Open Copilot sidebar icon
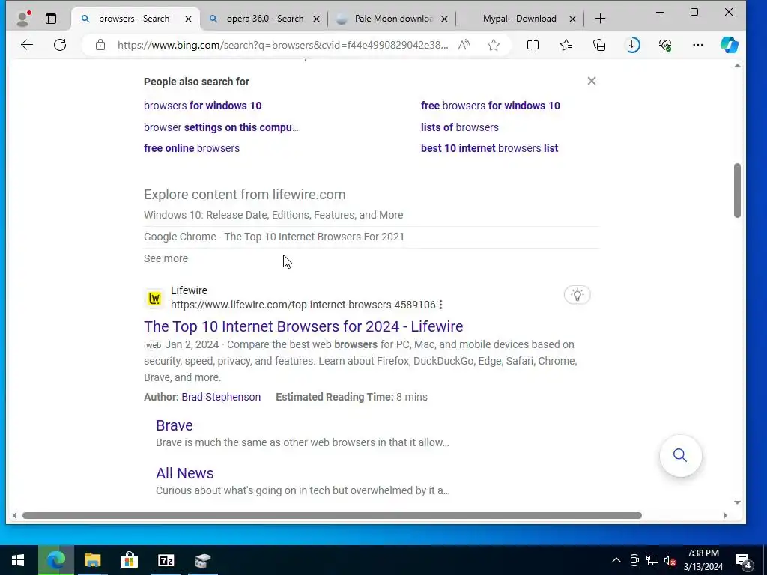The height and width of the screenshot is (575, 767). coord(730,45)
